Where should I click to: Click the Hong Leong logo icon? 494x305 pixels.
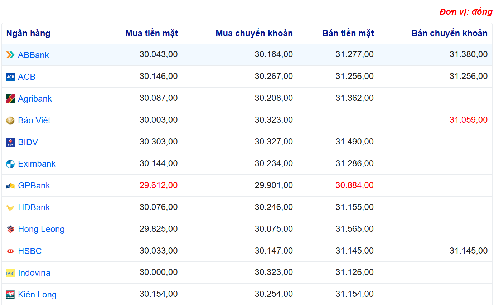pyautogui.click(x=10, y=230)
